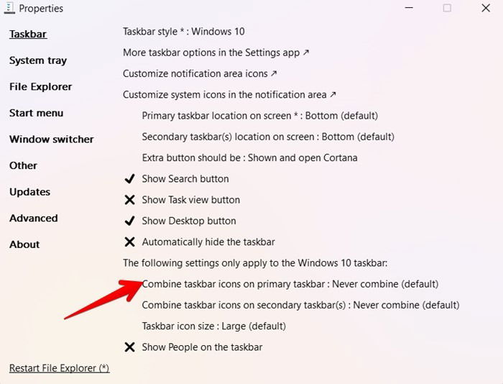Open Extra button should be option

249,158
